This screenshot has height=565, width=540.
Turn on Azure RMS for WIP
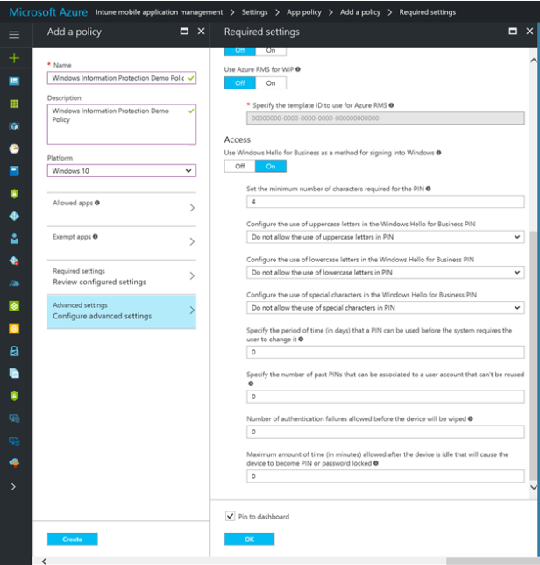click(270, 83)
